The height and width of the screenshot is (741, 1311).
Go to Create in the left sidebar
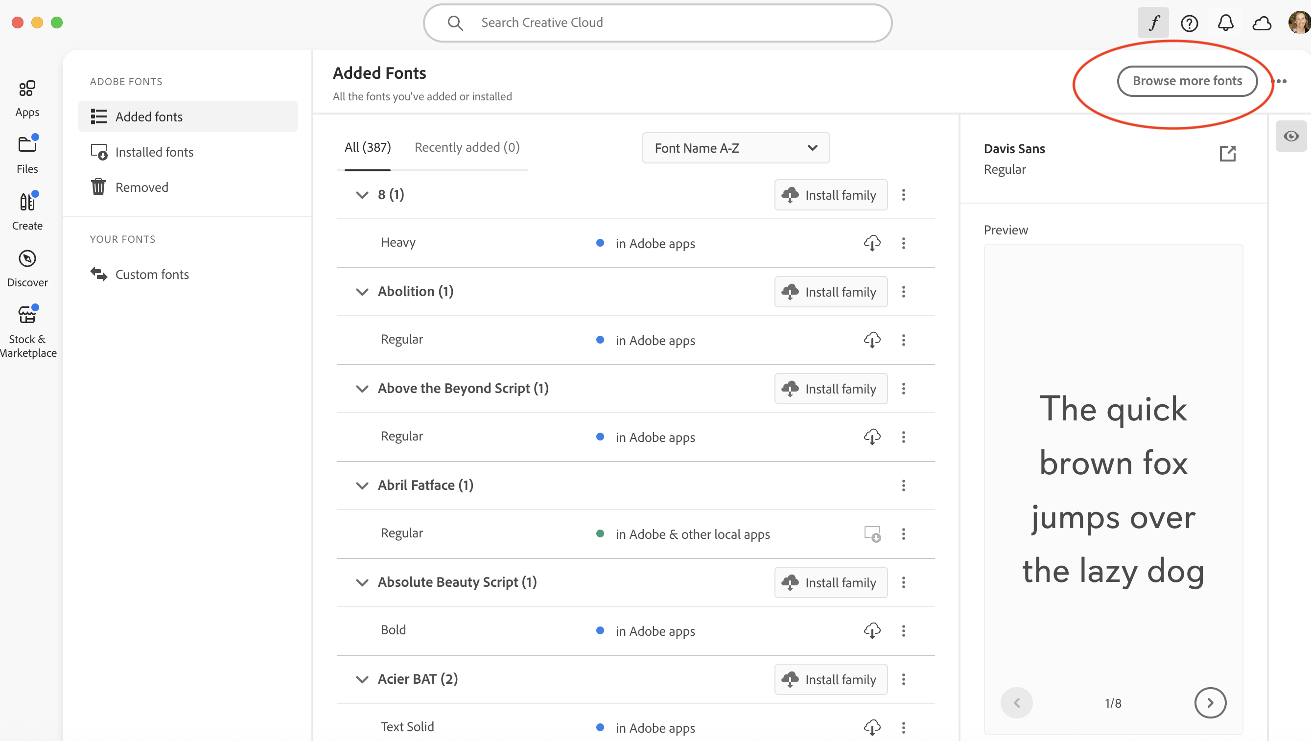point(27,212)
